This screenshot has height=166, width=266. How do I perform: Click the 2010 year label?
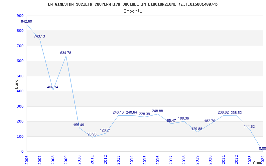pos(79,160)
